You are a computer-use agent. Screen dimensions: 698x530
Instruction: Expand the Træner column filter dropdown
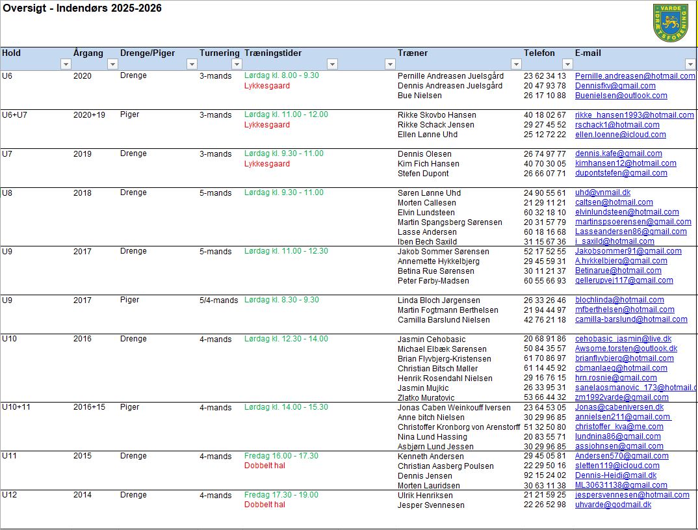tap(516, 64)
